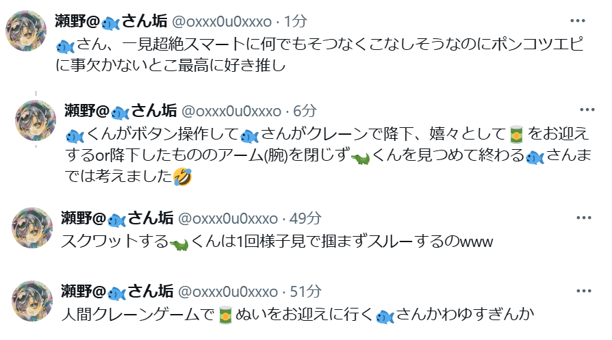Open profile avatar of the 6分 tweet

coord(36,120)
